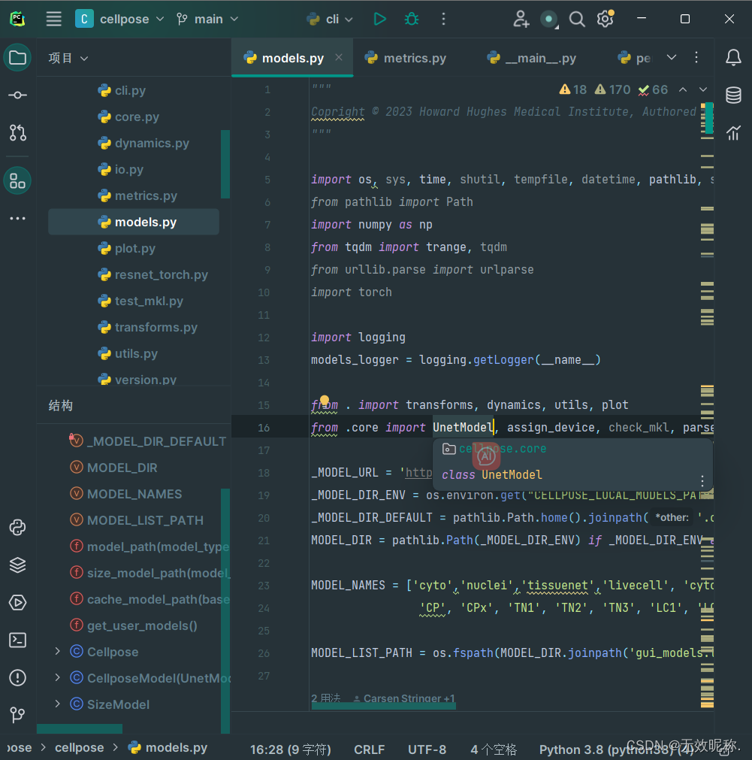Open the 项目 view dropdown
The image size is (752, 760).
[68, 58]
